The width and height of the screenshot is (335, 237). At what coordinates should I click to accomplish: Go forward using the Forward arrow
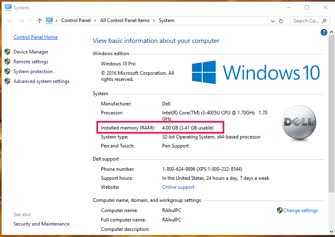(x=21, y=21)
